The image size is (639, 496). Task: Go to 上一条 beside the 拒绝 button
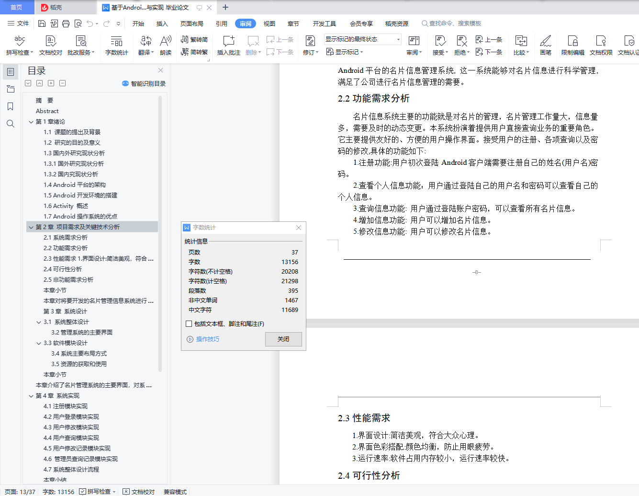point(489,39)
